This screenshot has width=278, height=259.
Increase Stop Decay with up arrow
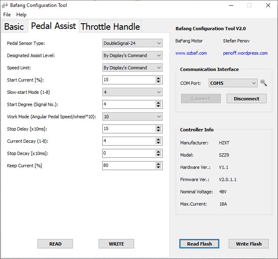pos(158,151)
